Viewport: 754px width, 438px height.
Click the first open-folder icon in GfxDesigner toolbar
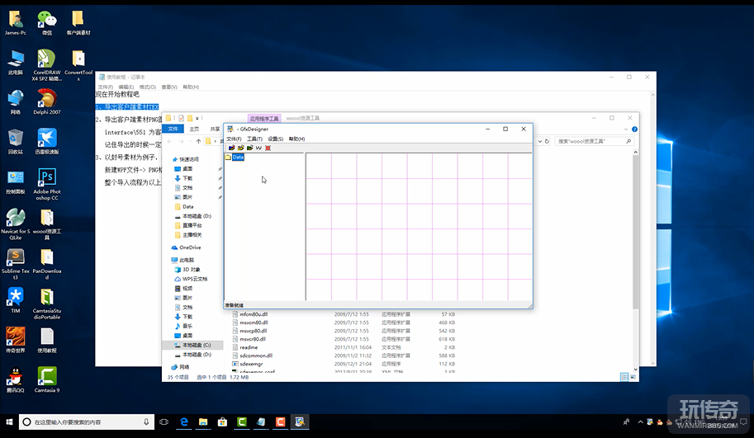coord(231,148)
